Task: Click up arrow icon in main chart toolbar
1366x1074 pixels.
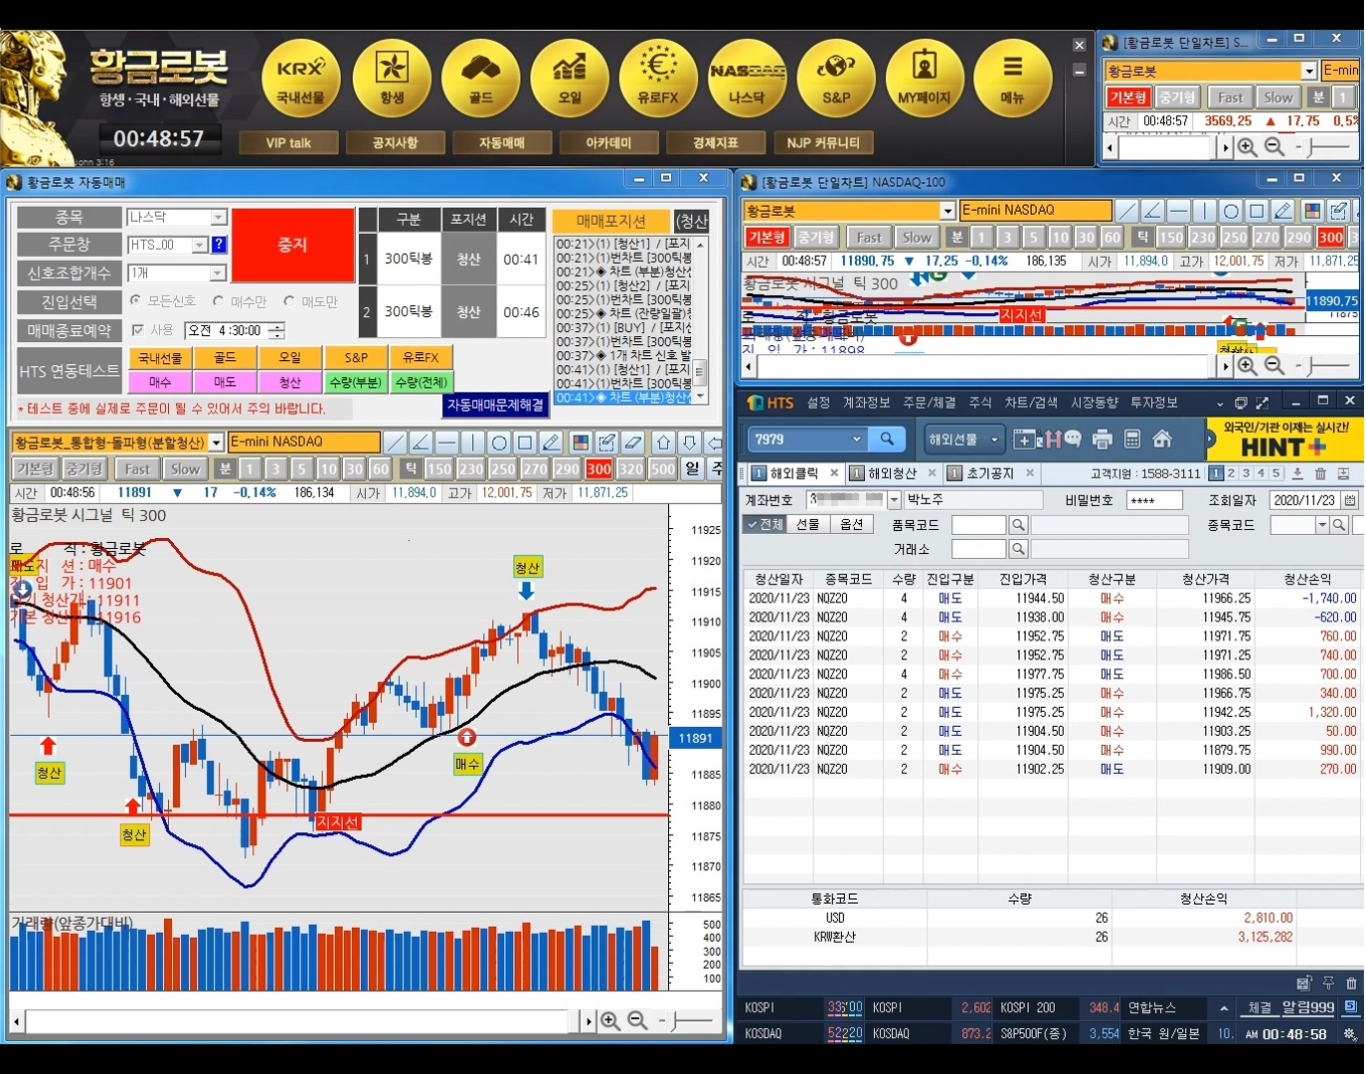Action: click(664, 443)
